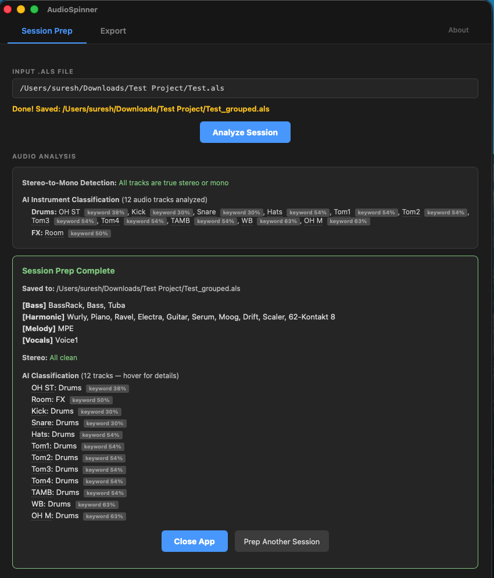Click the keyword 54% badge next to TAMB
The height and width of the screenshot is (578, 494).
coord(105,493)
